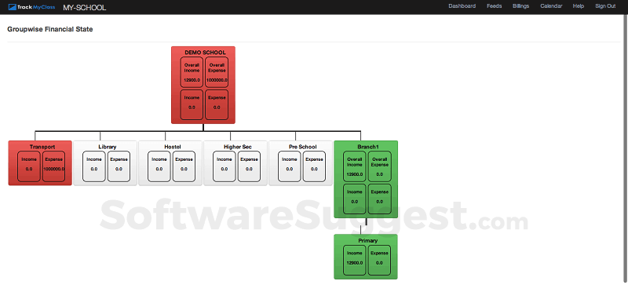Viewport: 628px width, 292px height.
Task: Click the Help link
Action: pyautogui.click(x=579, y=6)
